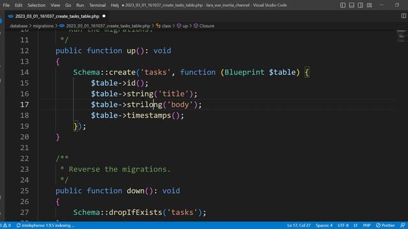Toggle primary side bar layout icon
The width and height of the screenshot is (408, 229).
[343, 5]
